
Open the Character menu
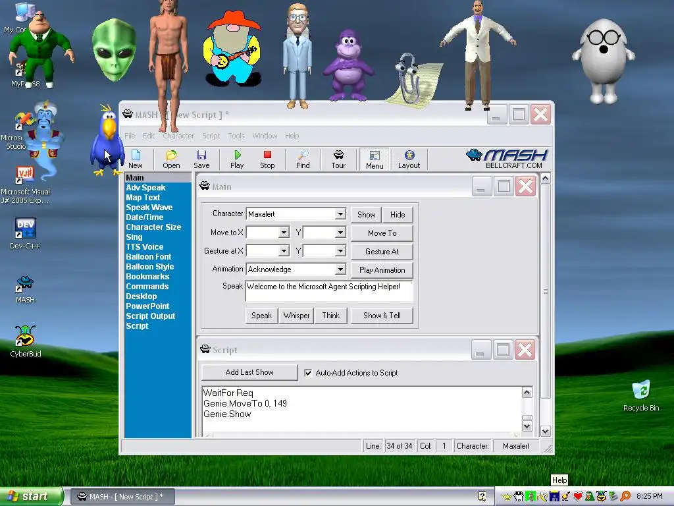point(178,136)
